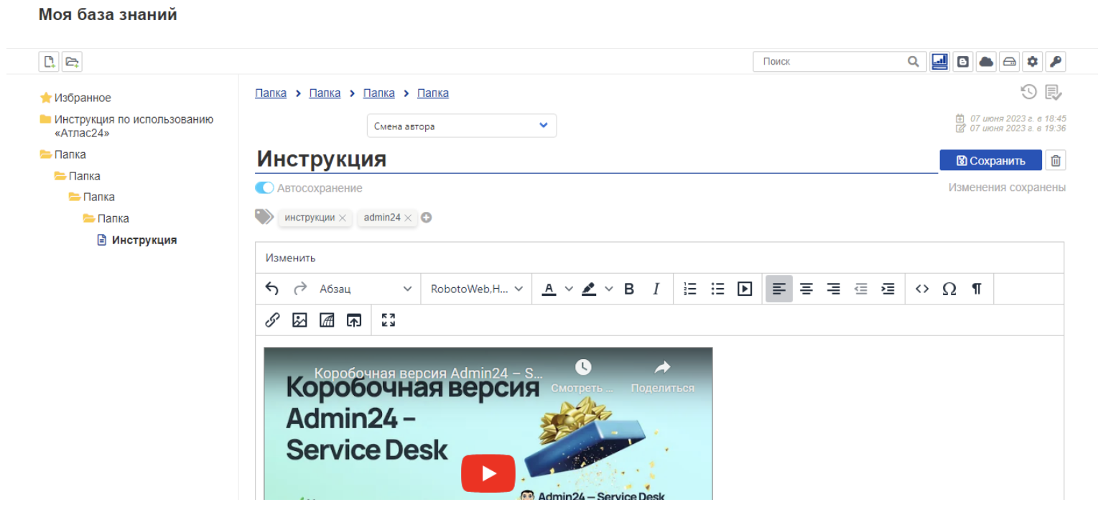Click the new folder icon
Viewport: 1116px width, 530px height.
(x=72, y=62)
